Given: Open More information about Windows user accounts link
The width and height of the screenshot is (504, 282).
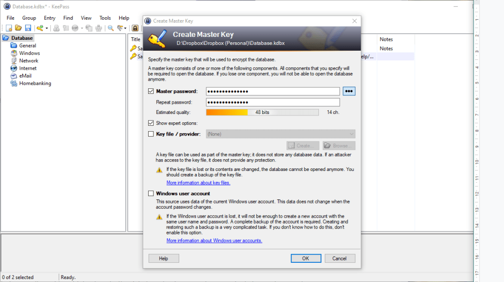Looking at the screenshot, I should [x=214, y=240].
